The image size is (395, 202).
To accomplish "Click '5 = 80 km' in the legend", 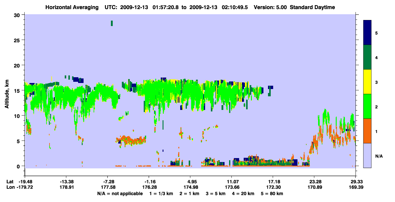I will [272, 194].
